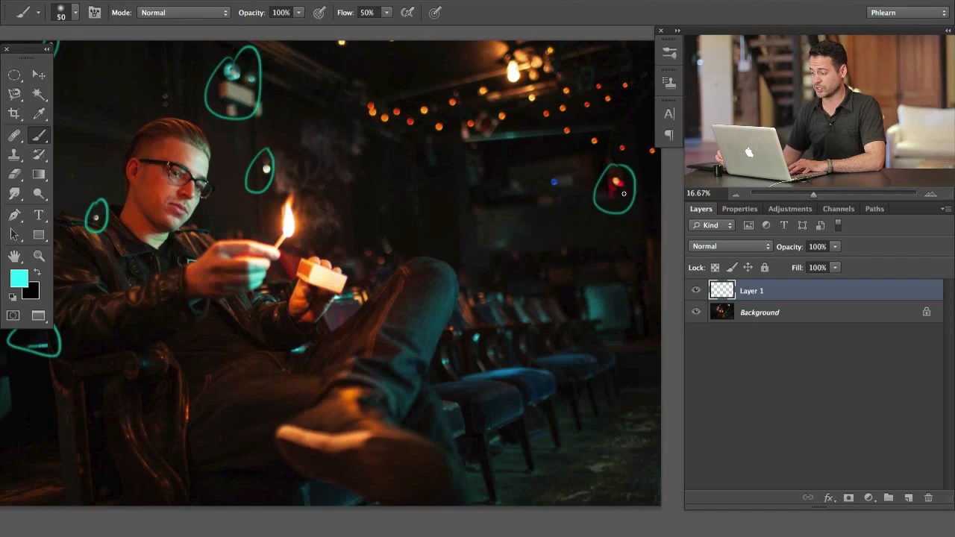The image size is (955, 537).
Task: Toggle lock position
Action: click(x=748, y=268)
